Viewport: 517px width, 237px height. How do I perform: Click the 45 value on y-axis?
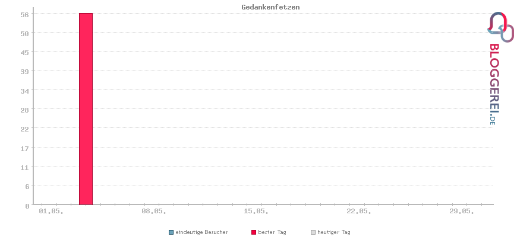[26, 52]
